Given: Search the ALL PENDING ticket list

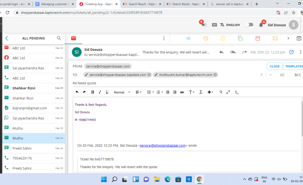Looking at the screenshot, I should coord(59,38).
